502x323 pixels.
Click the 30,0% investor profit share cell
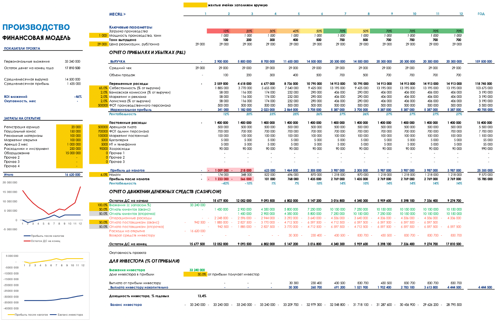(195, 274)
